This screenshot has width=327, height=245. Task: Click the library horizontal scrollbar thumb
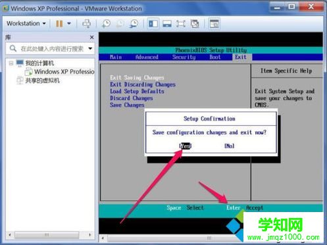coord(47,235)
